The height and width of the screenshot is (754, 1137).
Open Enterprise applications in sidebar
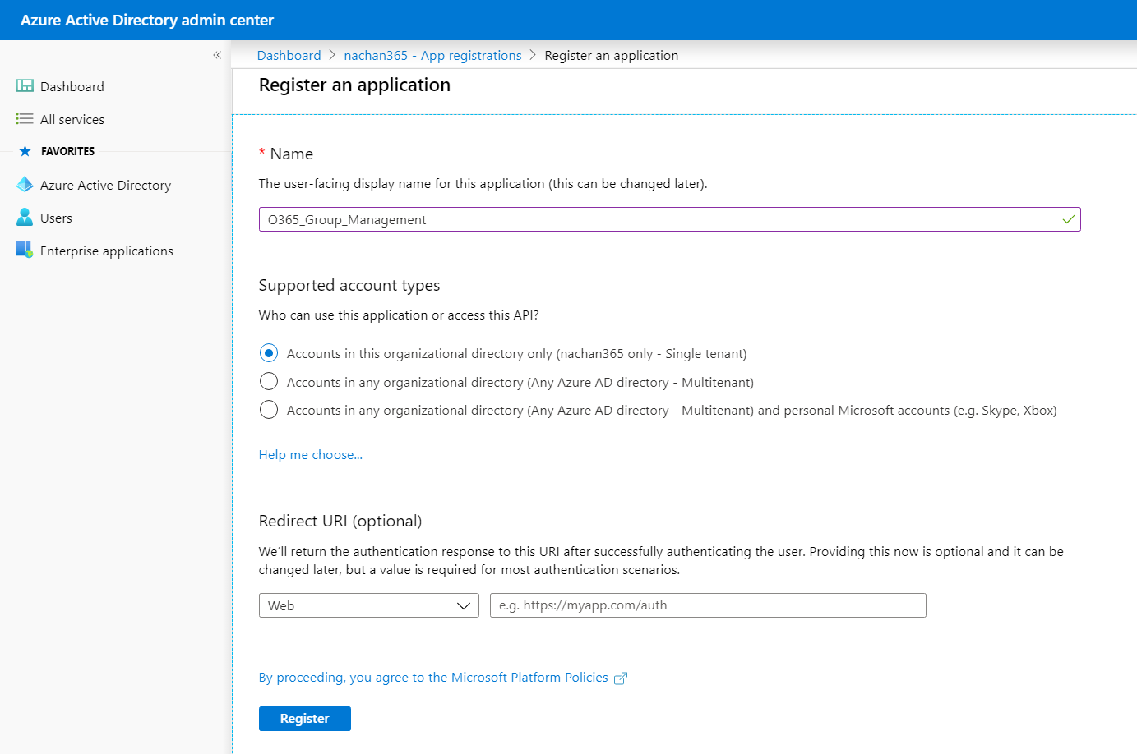click(x=107, y=251)
